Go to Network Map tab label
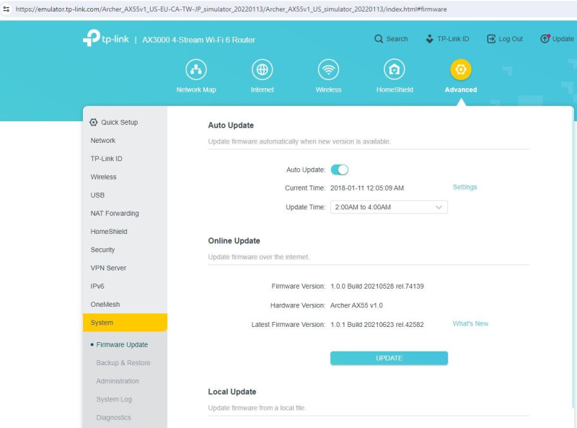The width and height of the screenshot is (577, 428). point(196,89)
